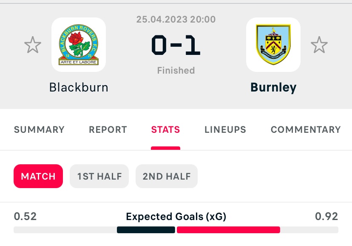Favorite Burnley with the right star

pos(319,45)
